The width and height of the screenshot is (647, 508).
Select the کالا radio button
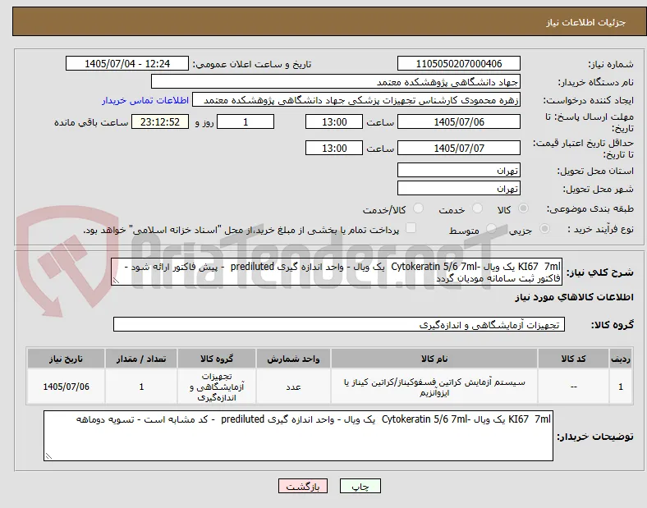click(523, 208)
